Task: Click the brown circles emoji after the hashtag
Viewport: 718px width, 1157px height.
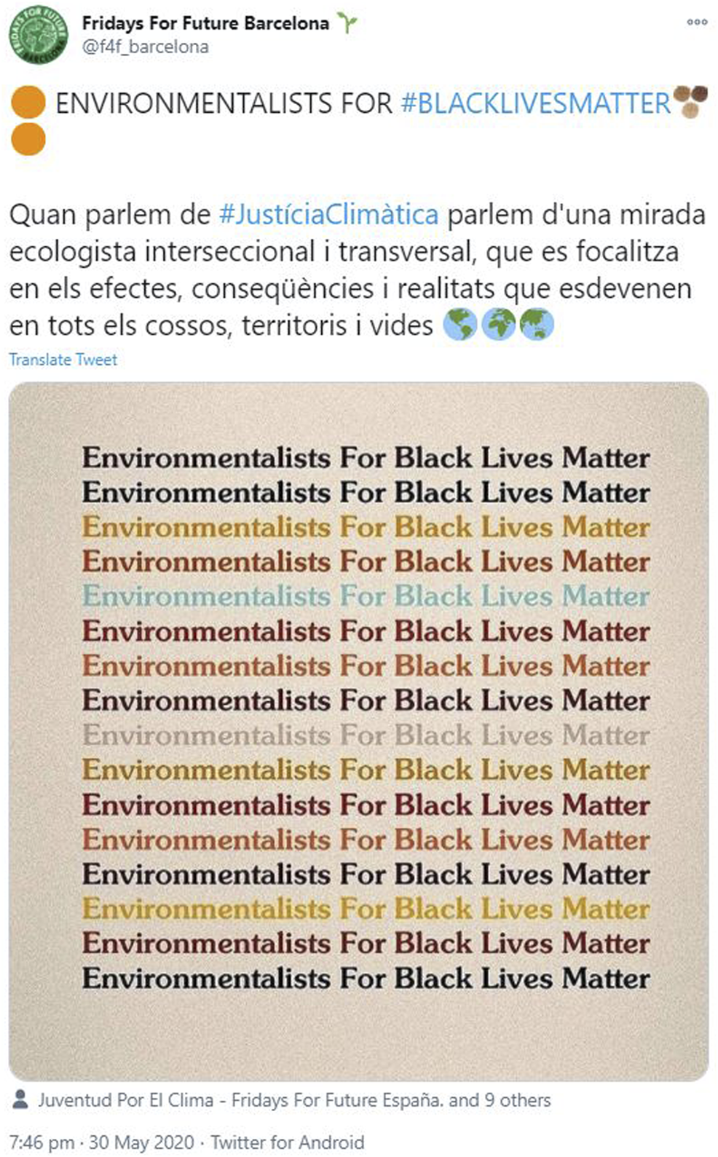Action: 690,101
